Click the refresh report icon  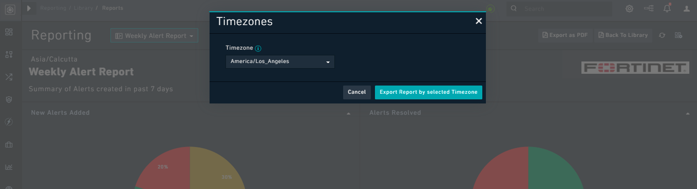662,35
